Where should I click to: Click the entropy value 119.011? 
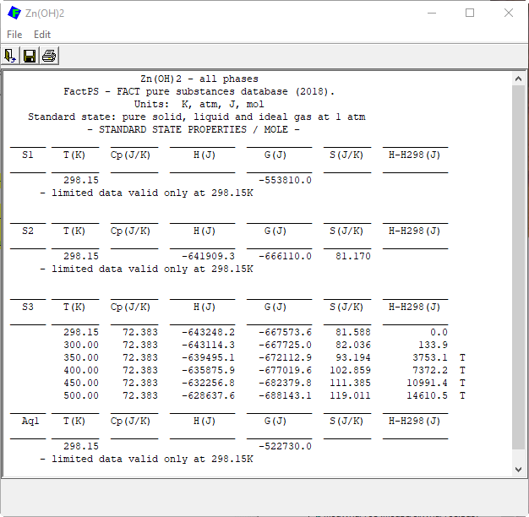coord(350,395)
